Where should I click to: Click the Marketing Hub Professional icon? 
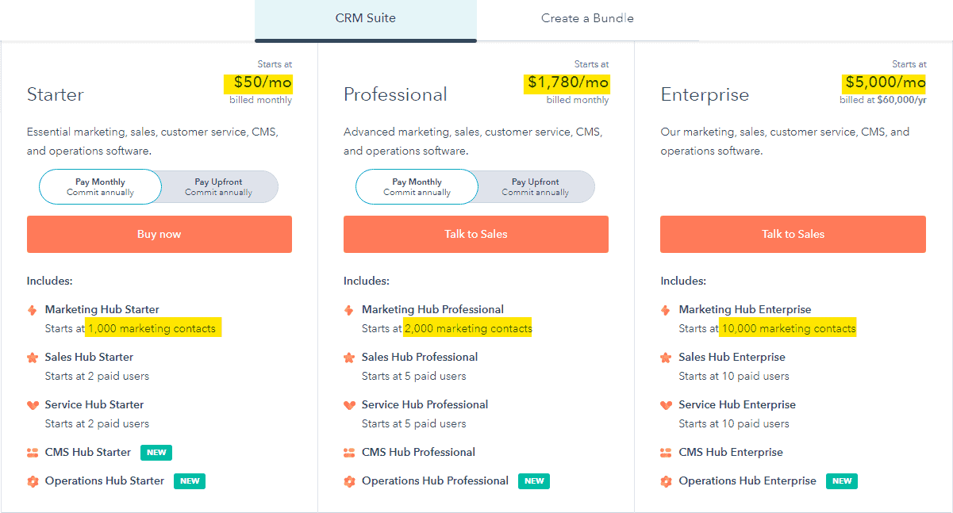tap(349, 310)
